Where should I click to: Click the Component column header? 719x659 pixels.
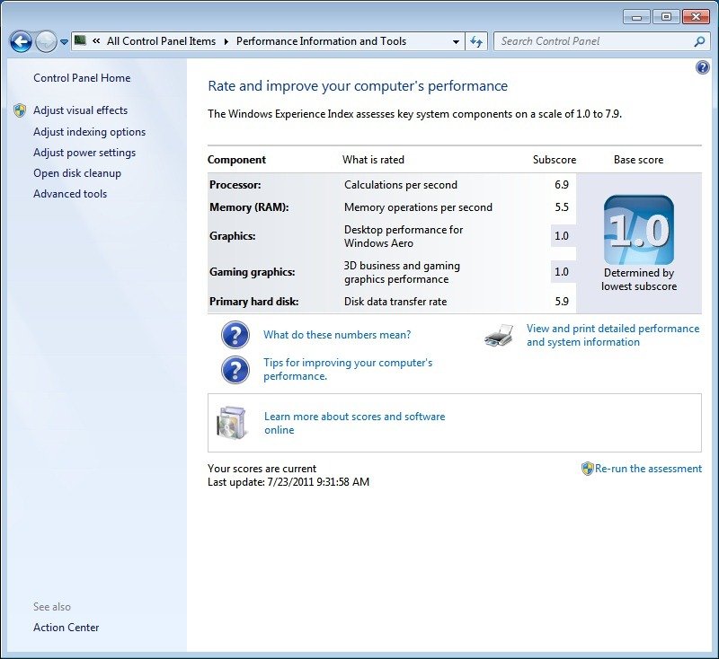[x=236, y=160]
